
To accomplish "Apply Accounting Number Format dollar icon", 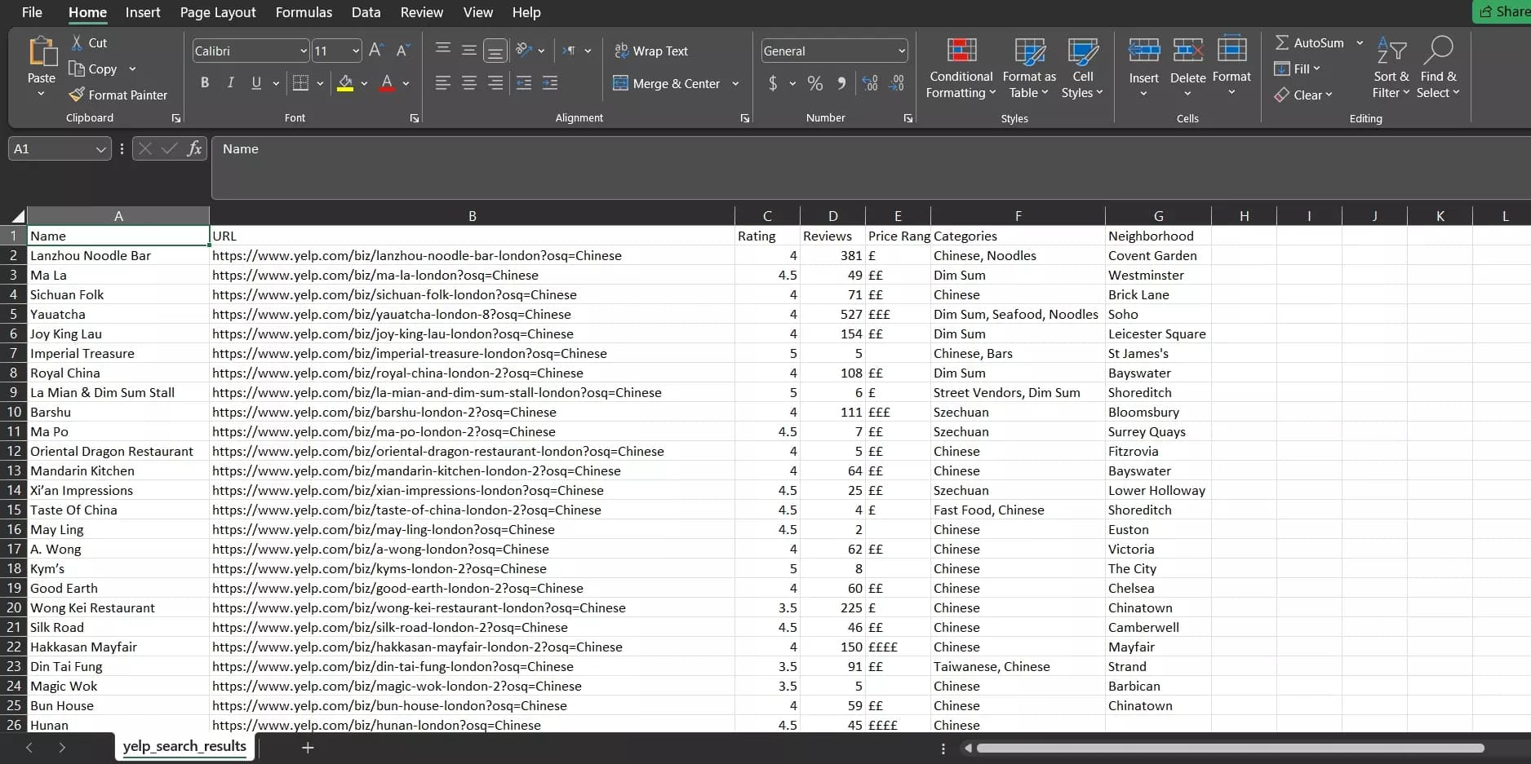I will (x=773, y=82).
